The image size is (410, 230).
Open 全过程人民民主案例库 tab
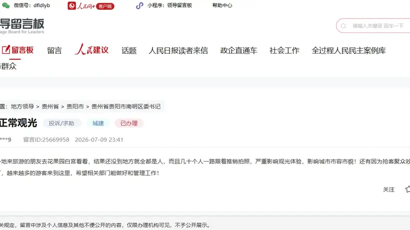[x=349, y=50]
